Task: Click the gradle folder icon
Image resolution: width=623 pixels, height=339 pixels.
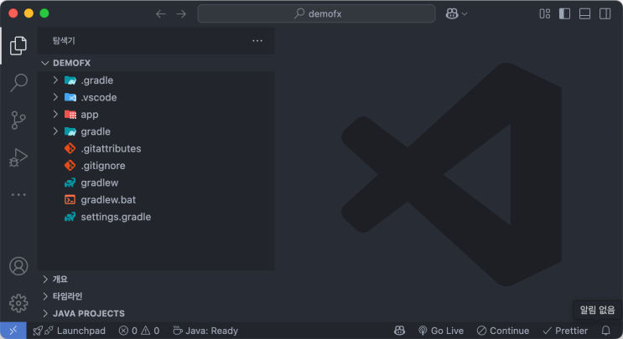Action: [x=70, y=131]
